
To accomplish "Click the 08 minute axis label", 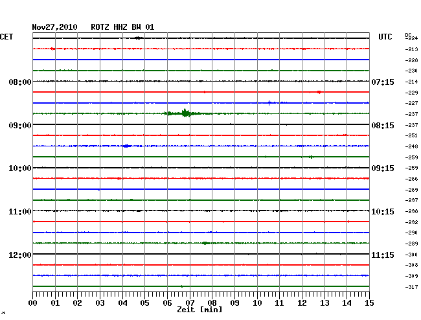I will 212,303.
